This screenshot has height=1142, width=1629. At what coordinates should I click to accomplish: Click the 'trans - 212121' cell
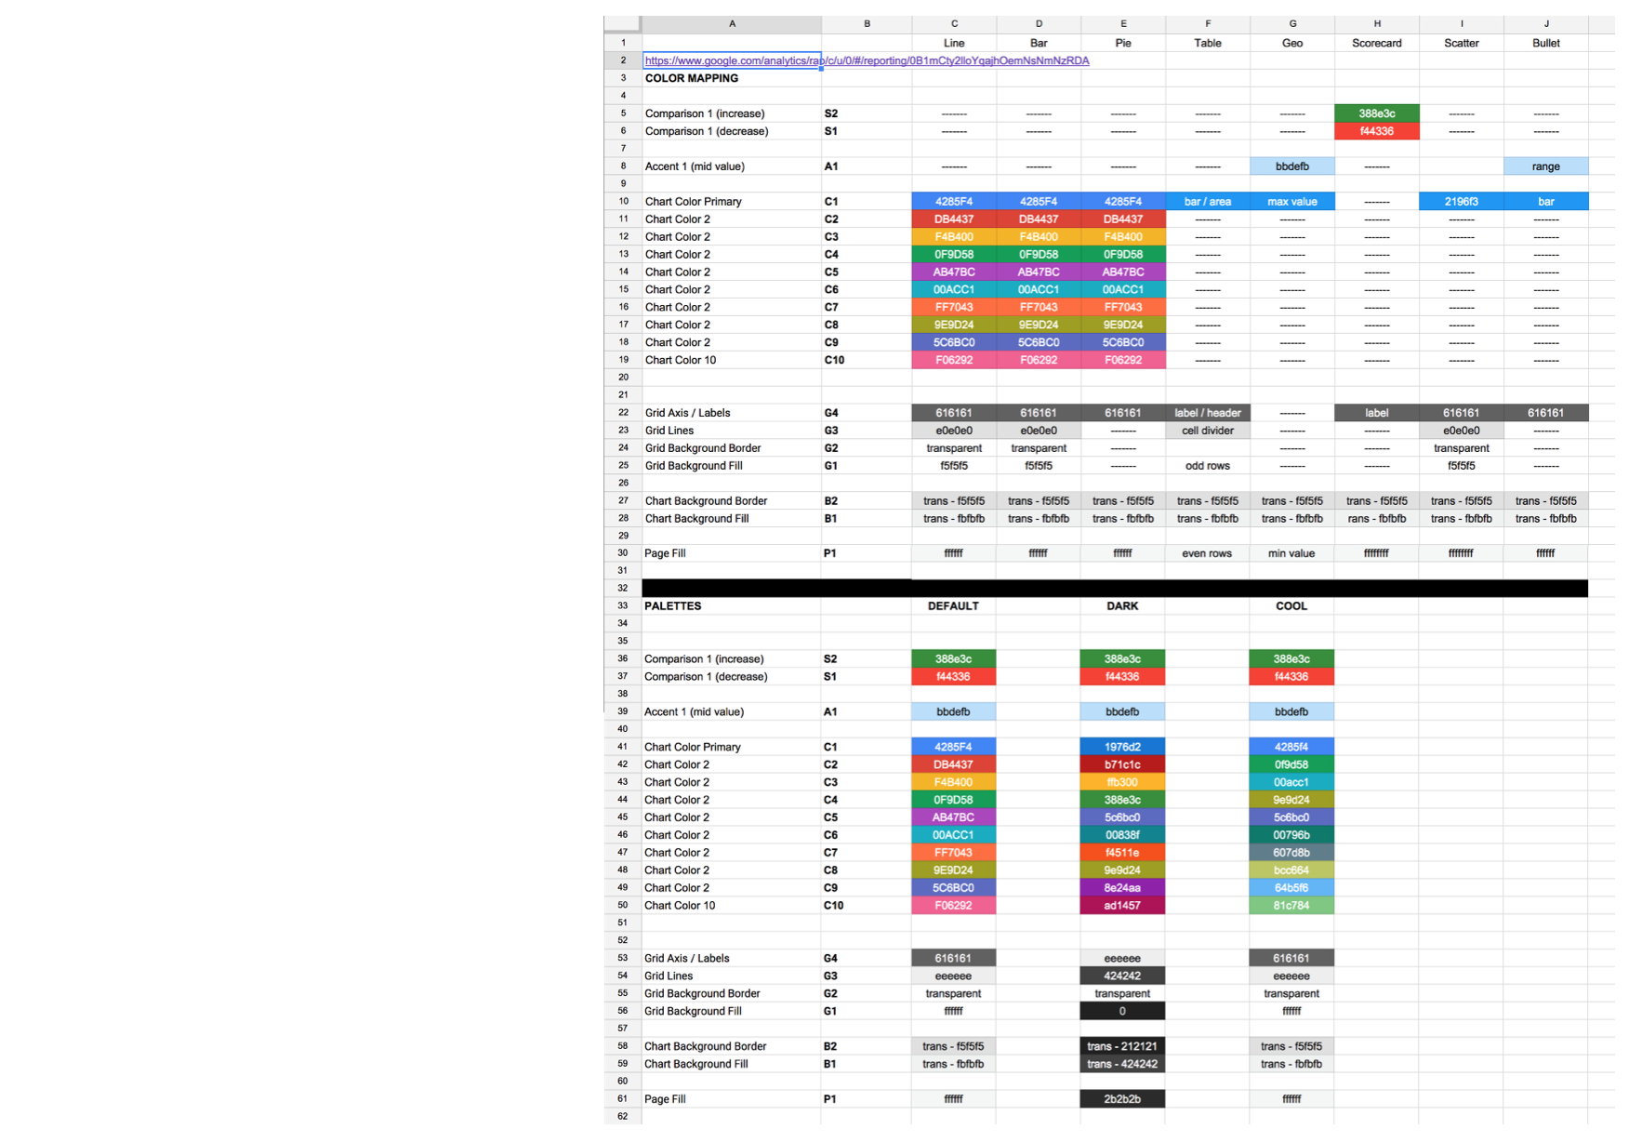(1122, 1047)
